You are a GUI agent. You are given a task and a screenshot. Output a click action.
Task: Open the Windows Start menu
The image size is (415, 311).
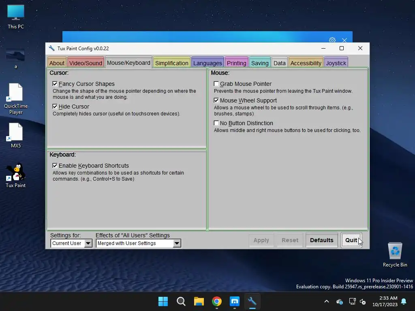163,301
